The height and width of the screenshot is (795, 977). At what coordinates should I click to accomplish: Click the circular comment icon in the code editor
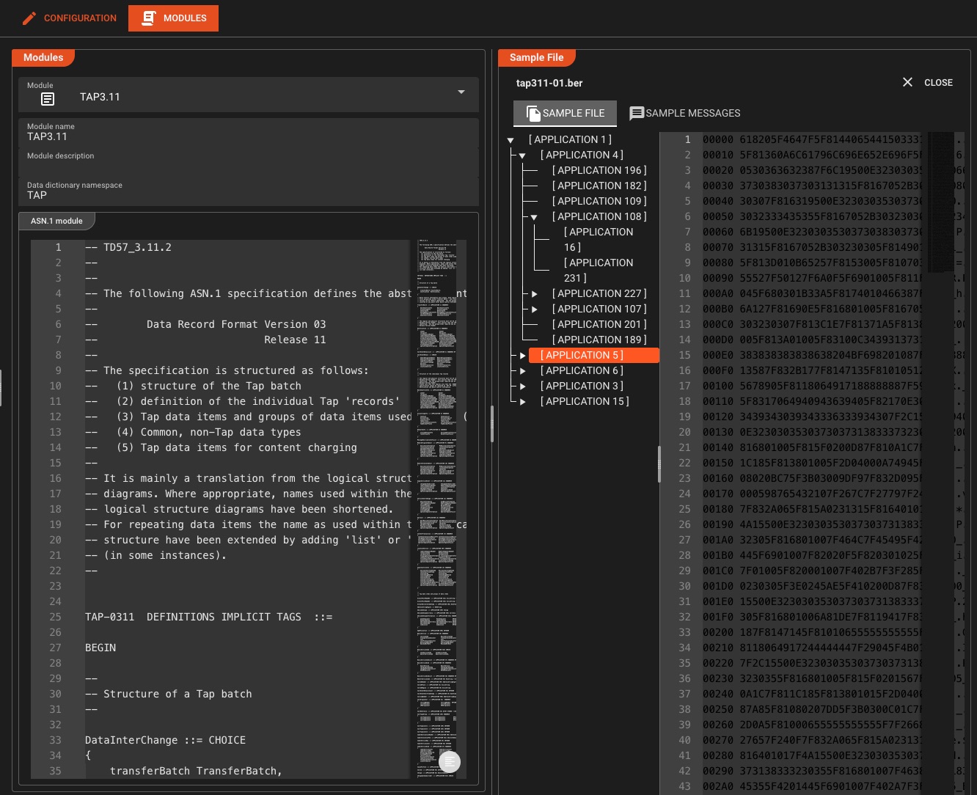[x=450, y=762]
